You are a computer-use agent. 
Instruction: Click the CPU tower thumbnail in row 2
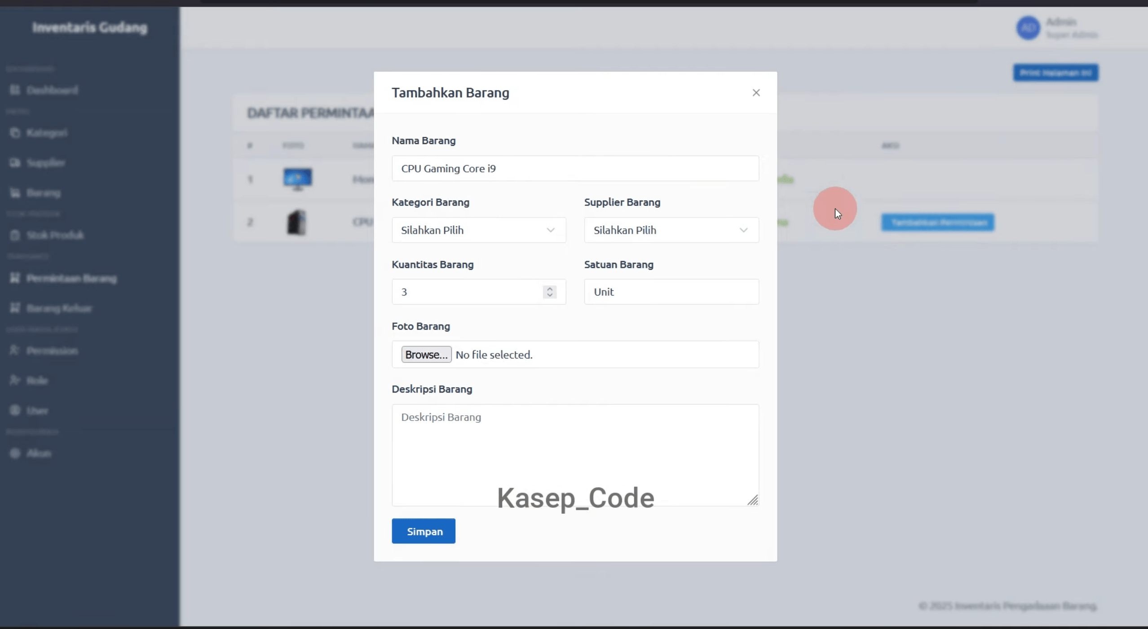tap(296, 222)
